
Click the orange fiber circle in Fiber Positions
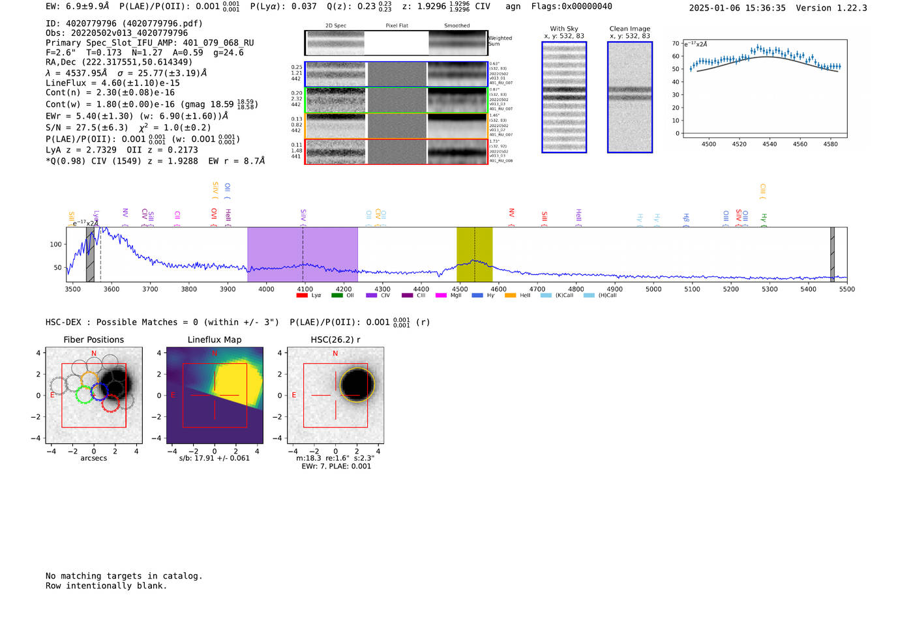[89, 380]
